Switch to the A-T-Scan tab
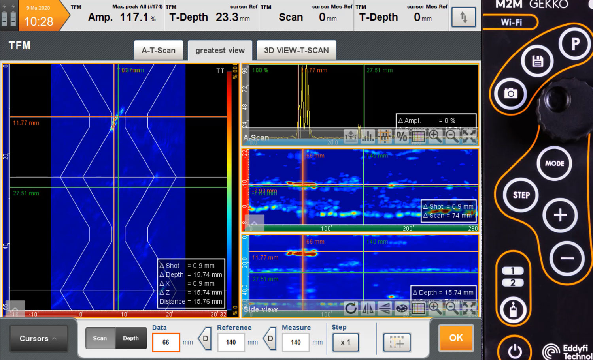593x360 pixels. [159, 50]
